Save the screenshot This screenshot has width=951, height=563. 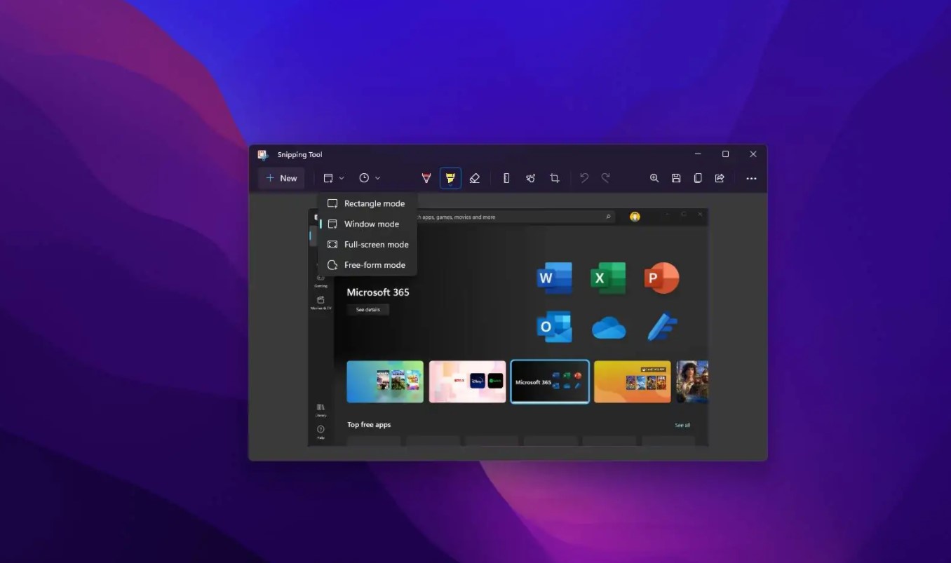[x=675, y=177]
